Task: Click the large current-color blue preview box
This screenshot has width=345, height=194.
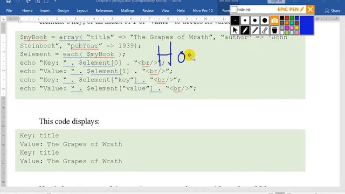Action: click(x=307, y=25)
